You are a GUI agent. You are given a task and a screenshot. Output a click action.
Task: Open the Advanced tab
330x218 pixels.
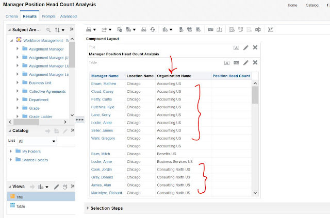tap(69, 16)
